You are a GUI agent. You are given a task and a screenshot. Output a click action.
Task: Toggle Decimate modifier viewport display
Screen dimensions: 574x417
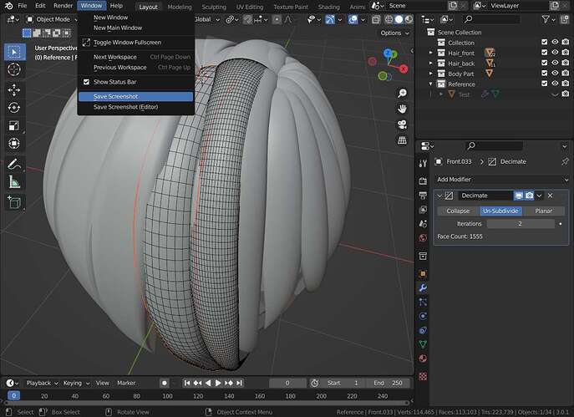(519, 196)
